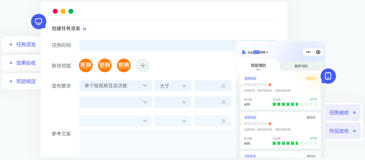The image size is (365, 160).
Task: Switch to the 我管理的 tab
Action: click(x=258, y=65)
